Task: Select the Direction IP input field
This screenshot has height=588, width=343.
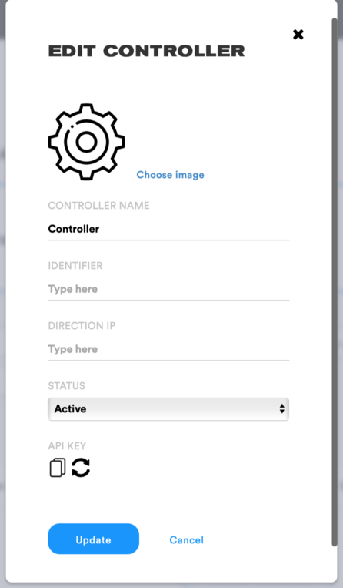Action: [168, 349]
